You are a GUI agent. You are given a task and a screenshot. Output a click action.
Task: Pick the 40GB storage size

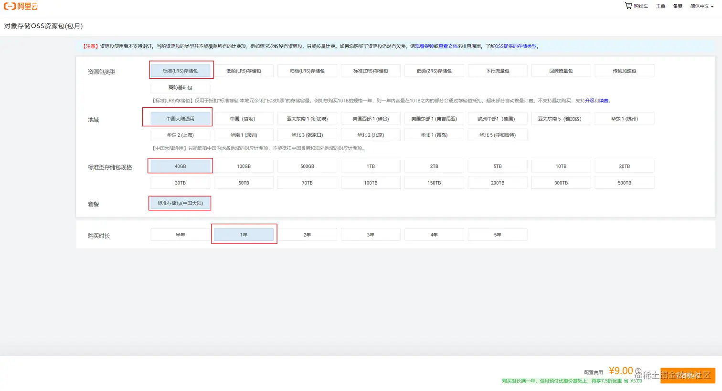click(180, 166)
